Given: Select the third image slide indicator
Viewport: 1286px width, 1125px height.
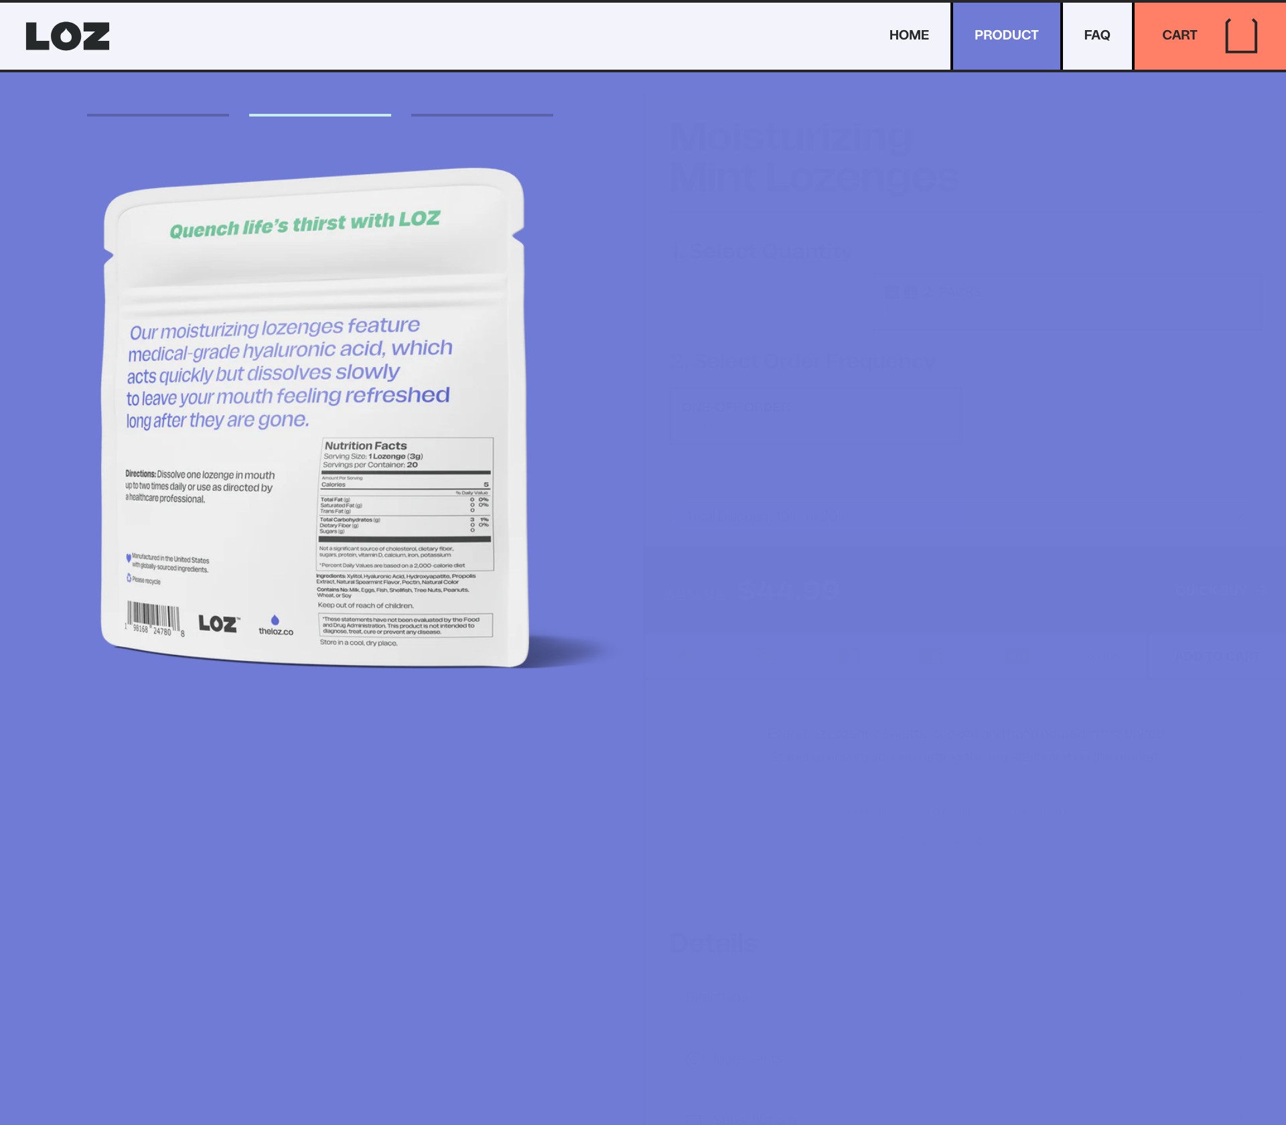Looking at the screenshot, I should click(482, 115).
